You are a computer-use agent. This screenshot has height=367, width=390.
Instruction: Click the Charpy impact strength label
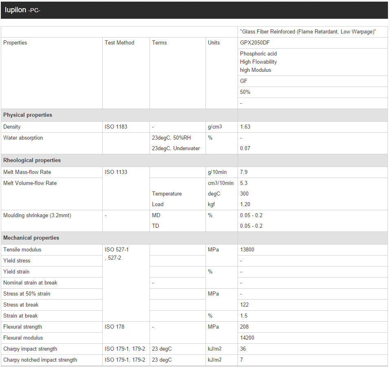tap(30, 349)
